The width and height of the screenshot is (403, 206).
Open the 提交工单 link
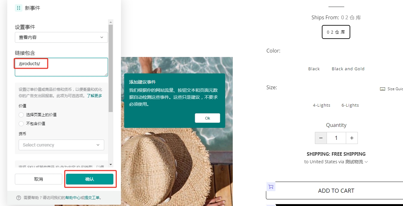click(92, 198)
